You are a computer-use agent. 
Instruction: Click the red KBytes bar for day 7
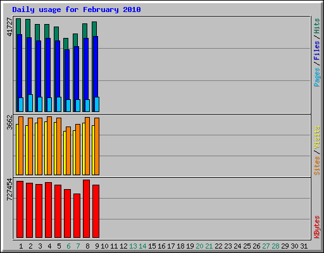tap(77, 216)
